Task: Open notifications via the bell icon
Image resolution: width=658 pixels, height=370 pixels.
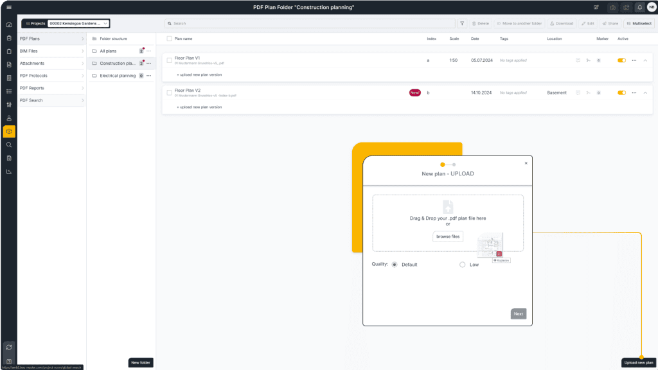Action: click(x=639, y=7)
